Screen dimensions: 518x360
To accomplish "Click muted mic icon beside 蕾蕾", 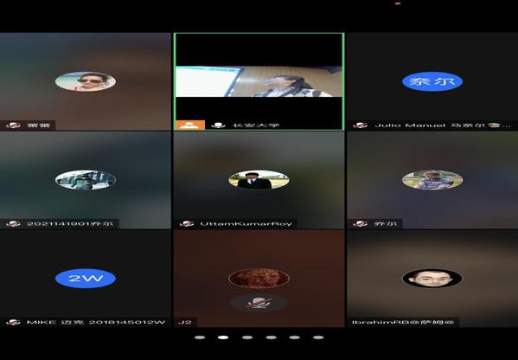I will (x=14, y=125).
